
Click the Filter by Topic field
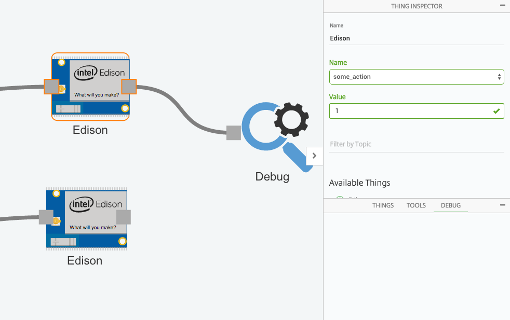click(417, 144)
